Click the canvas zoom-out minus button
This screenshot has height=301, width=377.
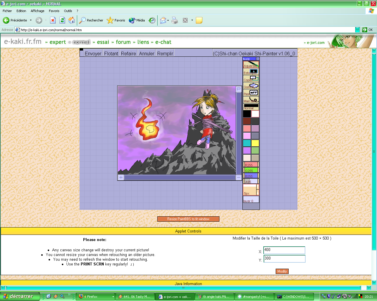click(239, 177)
